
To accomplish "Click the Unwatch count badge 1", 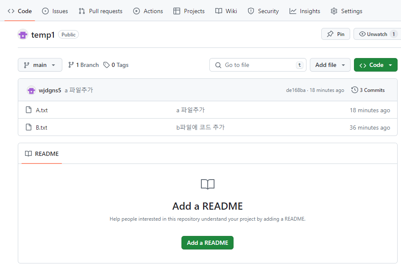I will pos(394,34).
